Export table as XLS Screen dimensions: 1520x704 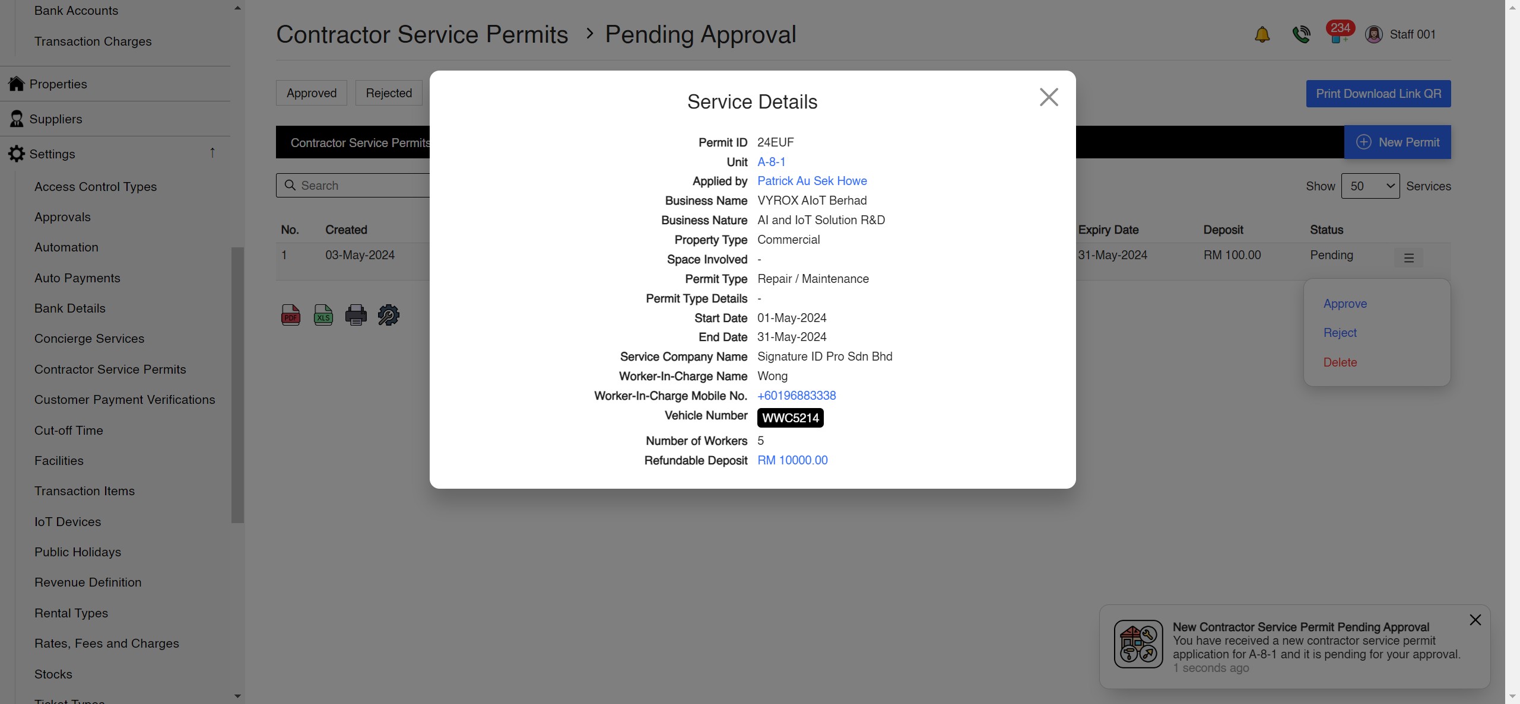pyautogui.click(x=323, y=314)
